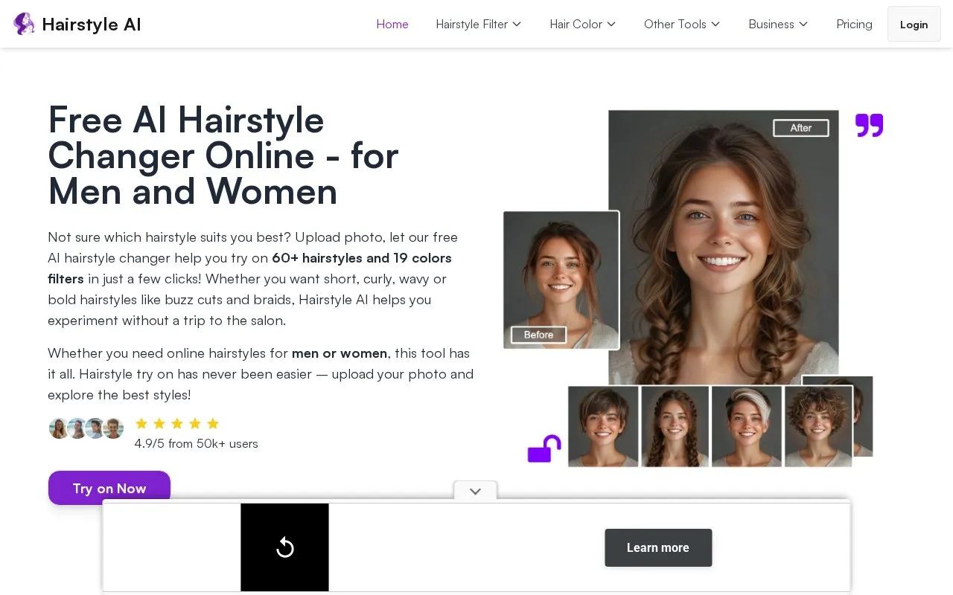
Task: Click the bold 'men or women' text
Action: tap(340, 353)
